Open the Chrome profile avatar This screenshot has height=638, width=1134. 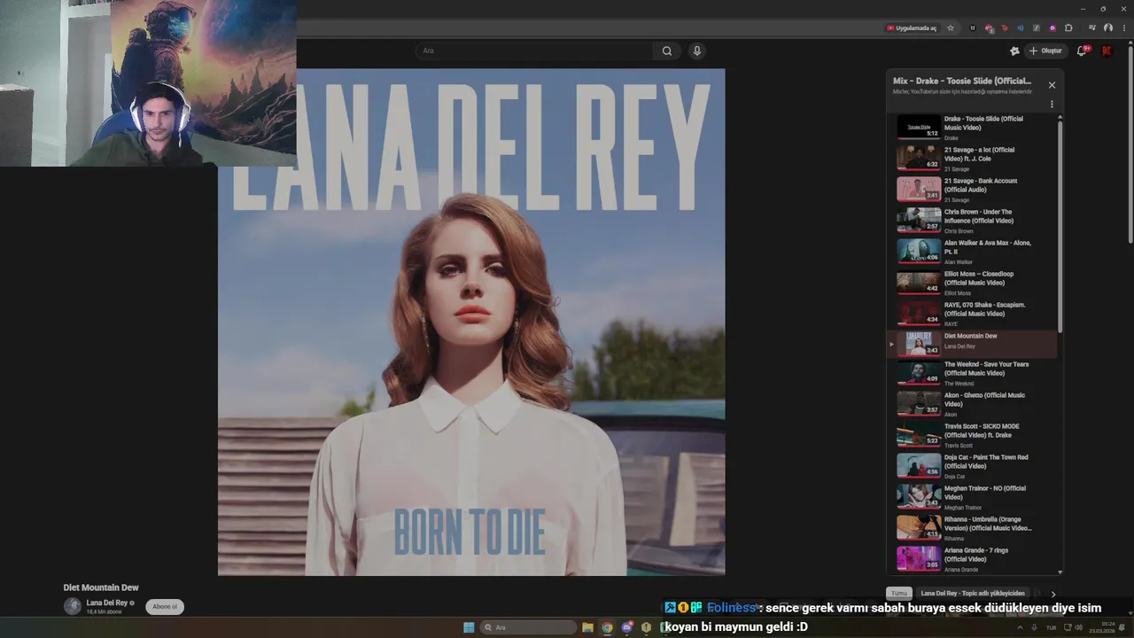pos(1108,27)
